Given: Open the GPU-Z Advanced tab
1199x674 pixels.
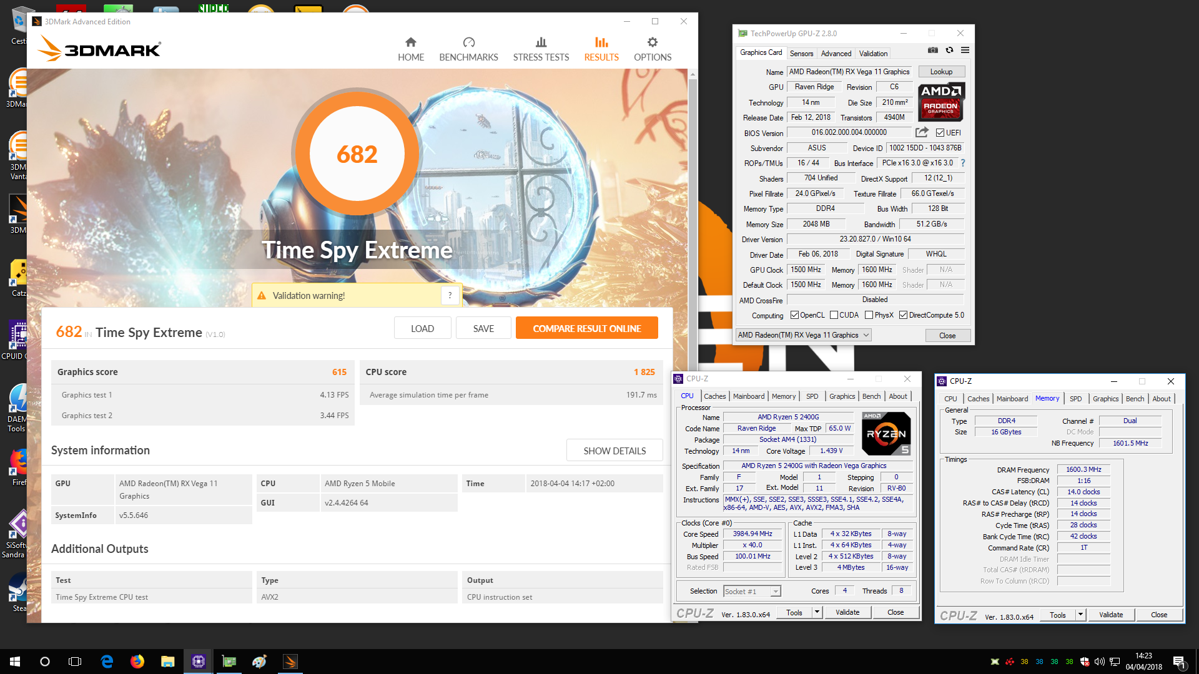Looking at the screenshot, I should point(836,54).
